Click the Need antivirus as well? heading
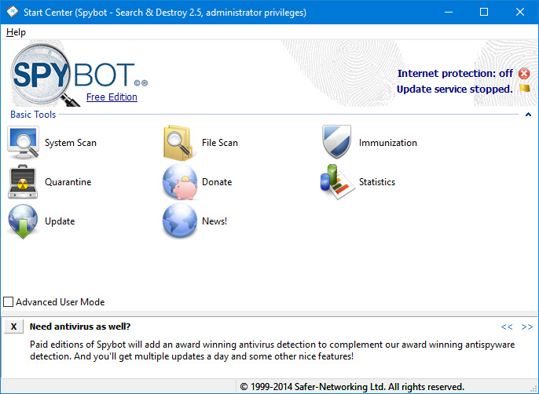The image size is (539, 394). tap(80, 327)
